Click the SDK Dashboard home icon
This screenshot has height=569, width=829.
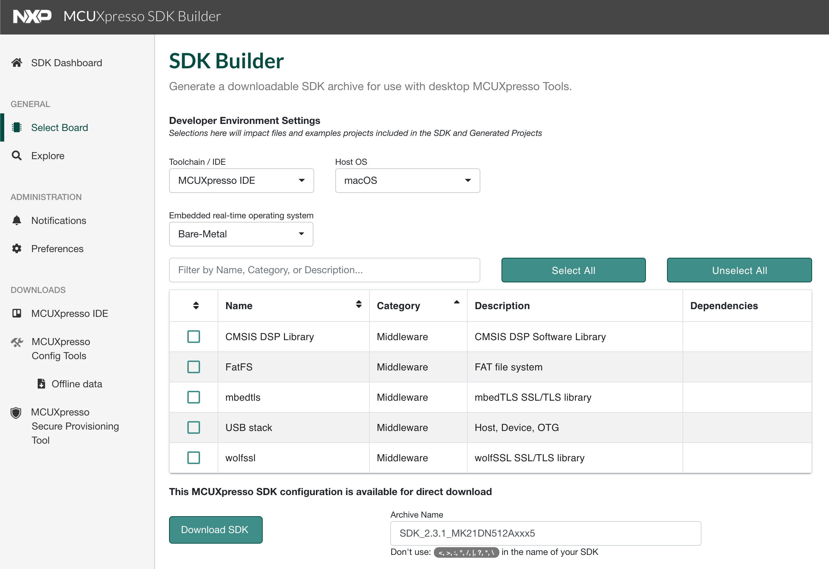[17, 63]
